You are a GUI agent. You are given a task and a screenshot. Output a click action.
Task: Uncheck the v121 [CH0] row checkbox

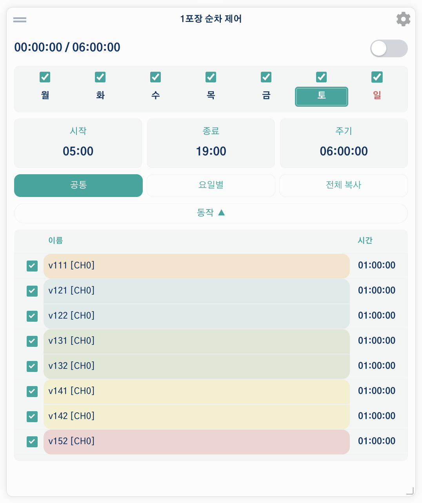[x=32, y=291]
